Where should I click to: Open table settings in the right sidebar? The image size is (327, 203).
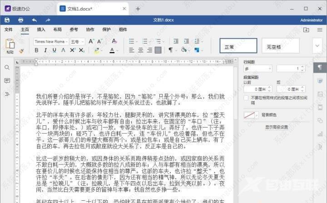tap(320, 81)
